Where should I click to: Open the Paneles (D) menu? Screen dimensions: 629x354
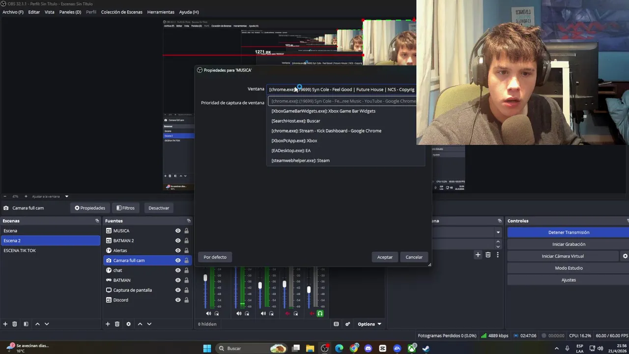[x=70, y=12]
